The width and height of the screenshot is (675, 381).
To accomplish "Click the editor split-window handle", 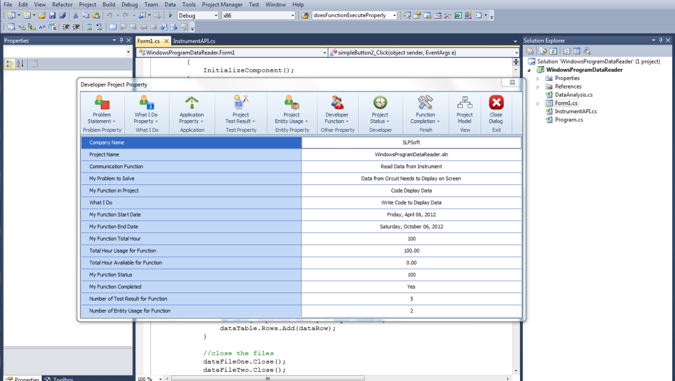I will tap(516, 61).
